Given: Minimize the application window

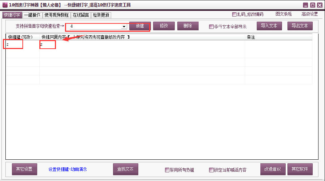Looking at the screenshot, I should (305, 5).
